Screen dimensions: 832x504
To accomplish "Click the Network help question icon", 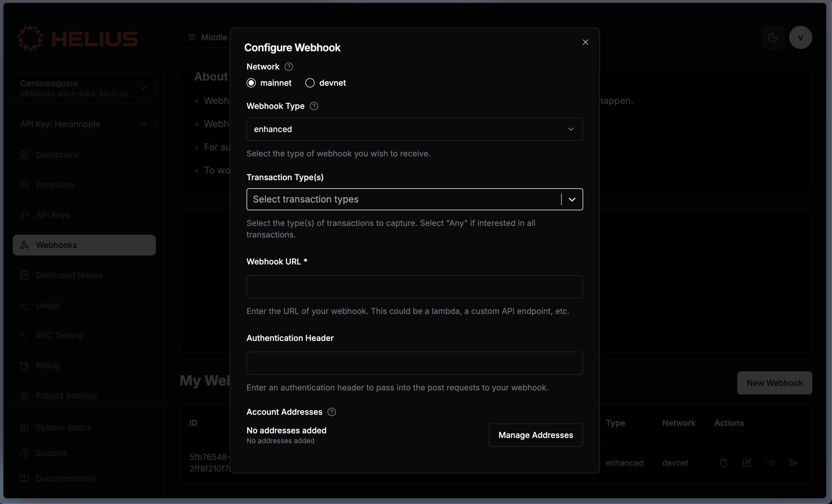I will 289,67.
